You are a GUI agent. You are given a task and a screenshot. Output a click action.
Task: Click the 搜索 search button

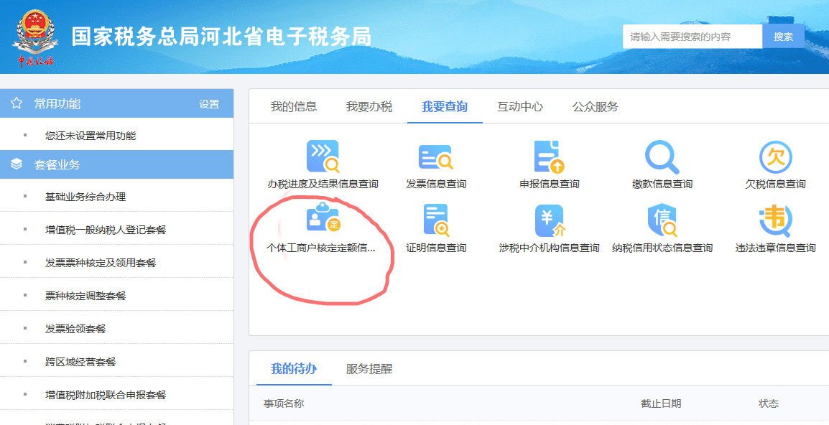783,35
